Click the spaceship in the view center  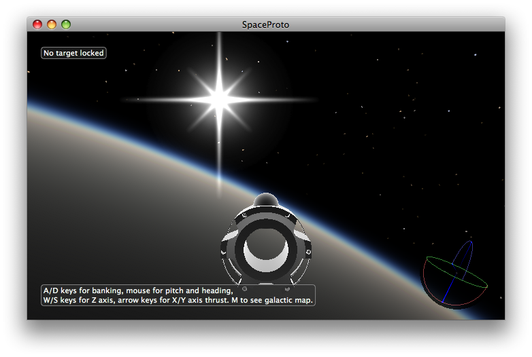coord(266,240)
